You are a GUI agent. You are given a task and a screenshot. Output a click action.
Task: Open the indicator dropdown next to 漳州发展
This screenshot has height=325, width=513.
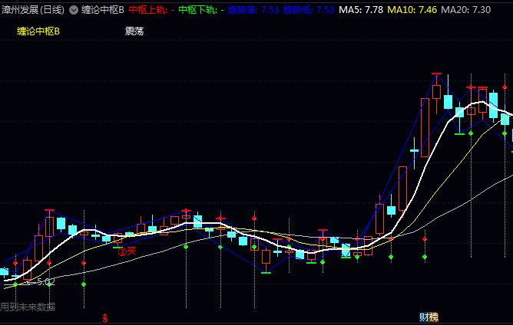pyautogui.click(x=74, y=10)
